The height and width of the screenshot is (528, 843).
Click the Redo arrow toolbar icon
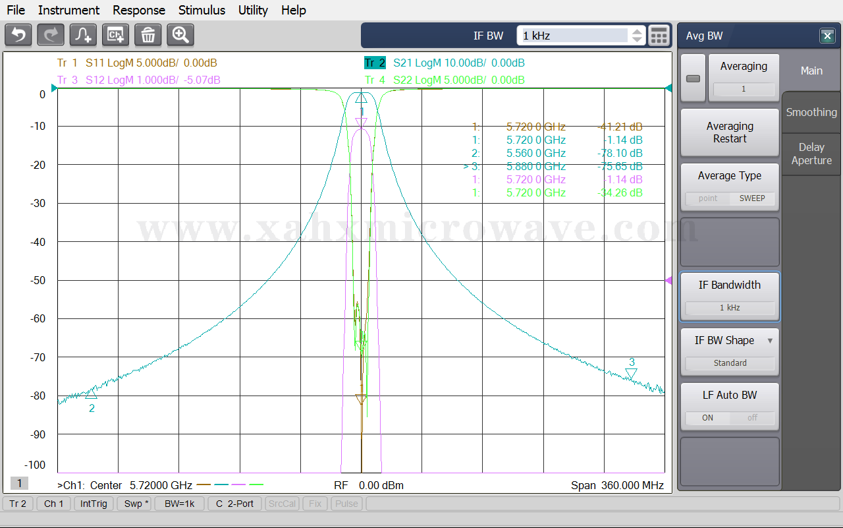coord(51,35)
